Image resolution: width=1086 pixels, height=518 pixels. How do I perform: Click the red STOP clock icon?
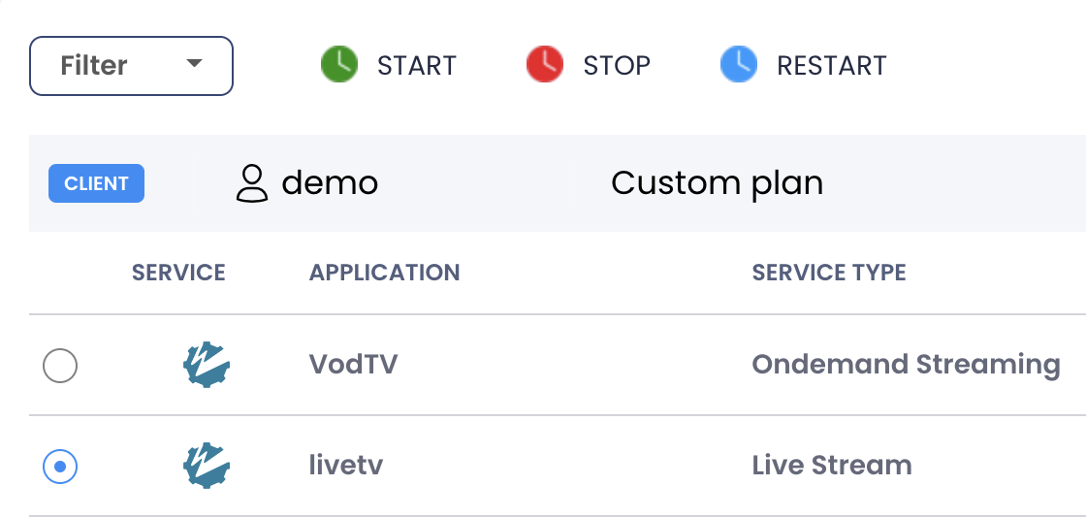coord(545,65)
